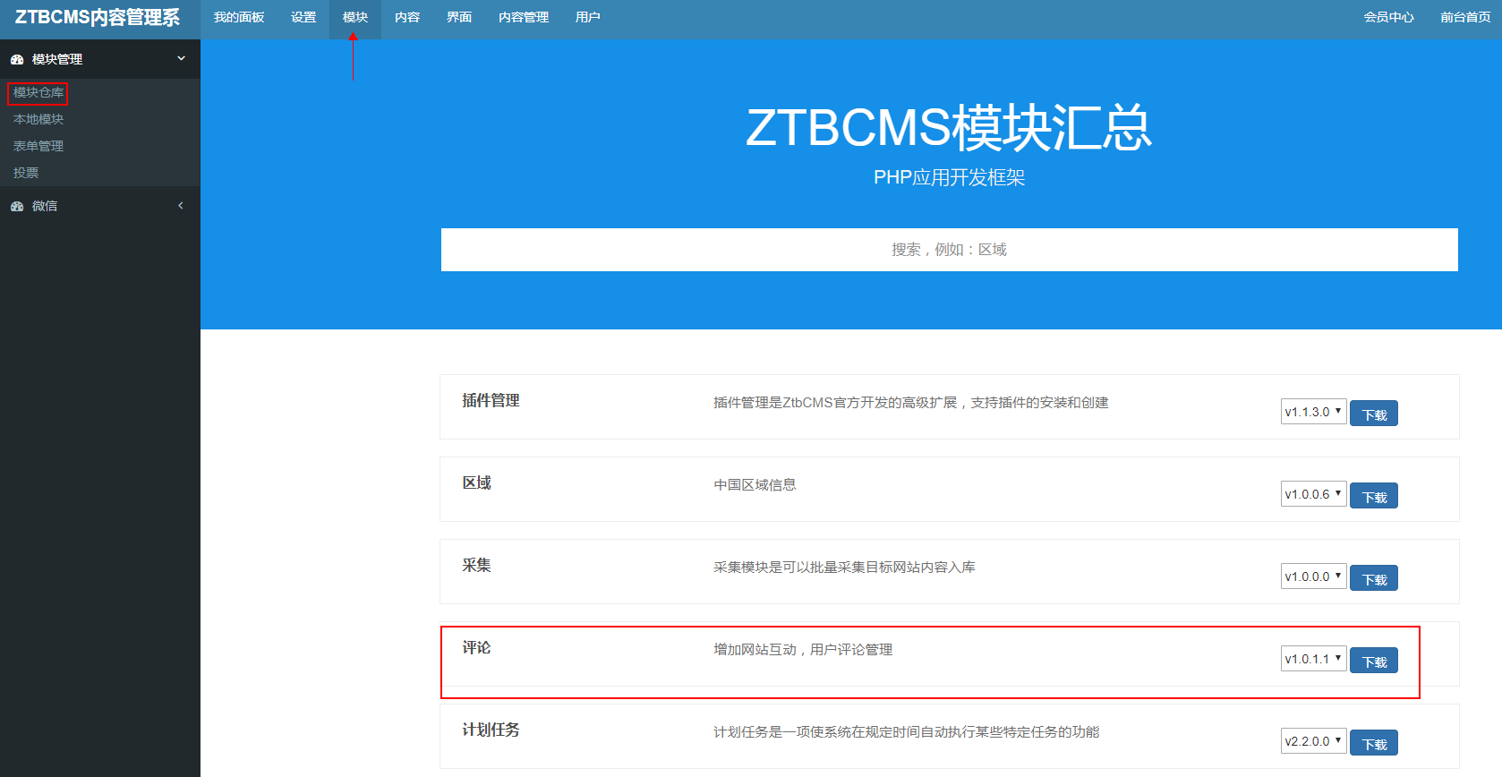1502x777 pixels.
Task: Open the 设置 top menu
Action: click(x=303, y=17)
